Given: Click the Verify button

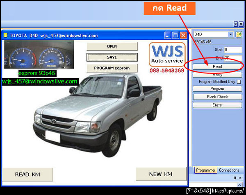Looking at the screenshot, I should (x=217, y=75).
